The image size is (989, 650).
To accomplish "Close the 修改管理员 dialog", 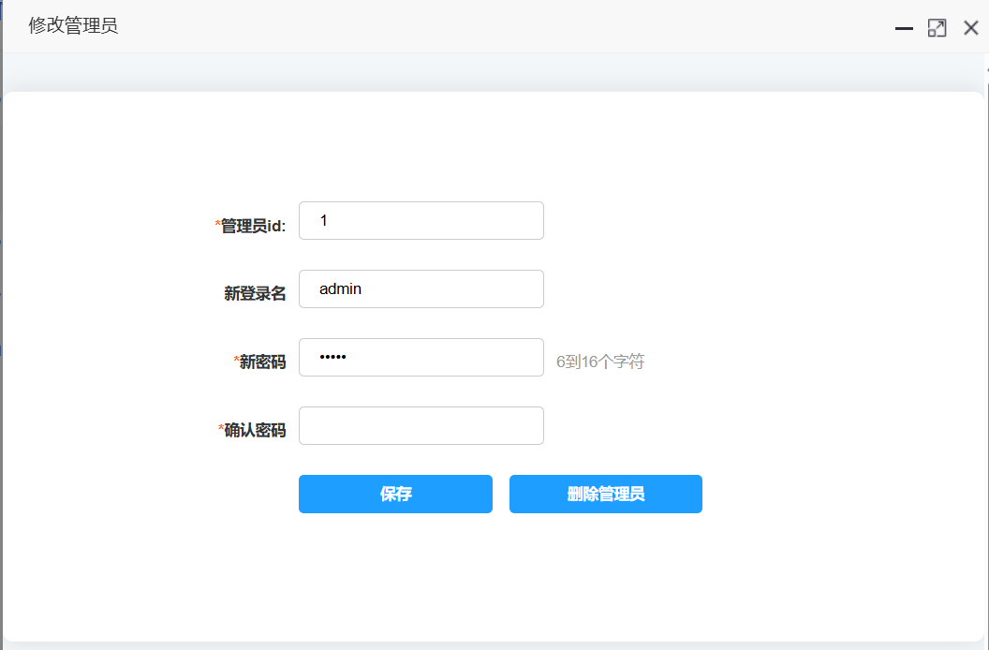I will pos(970,28).
